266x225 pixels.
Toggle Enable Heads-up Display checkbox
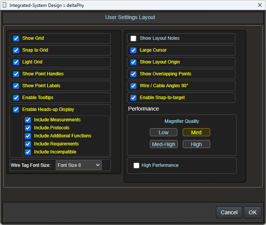coord(16,109)
